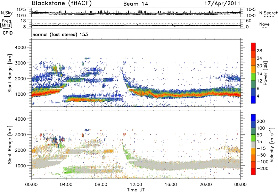278x192 pixels.
Task: Click the "Power [dB]" colorbar title
Action: coord(265,73)
